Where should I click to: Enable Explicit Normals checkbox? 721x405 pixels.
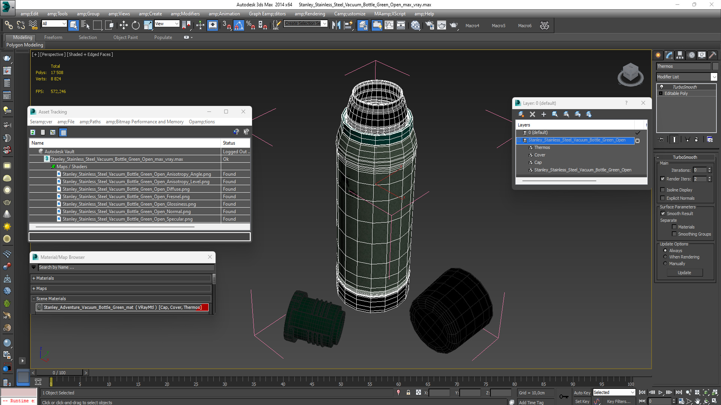coord(663,198)
